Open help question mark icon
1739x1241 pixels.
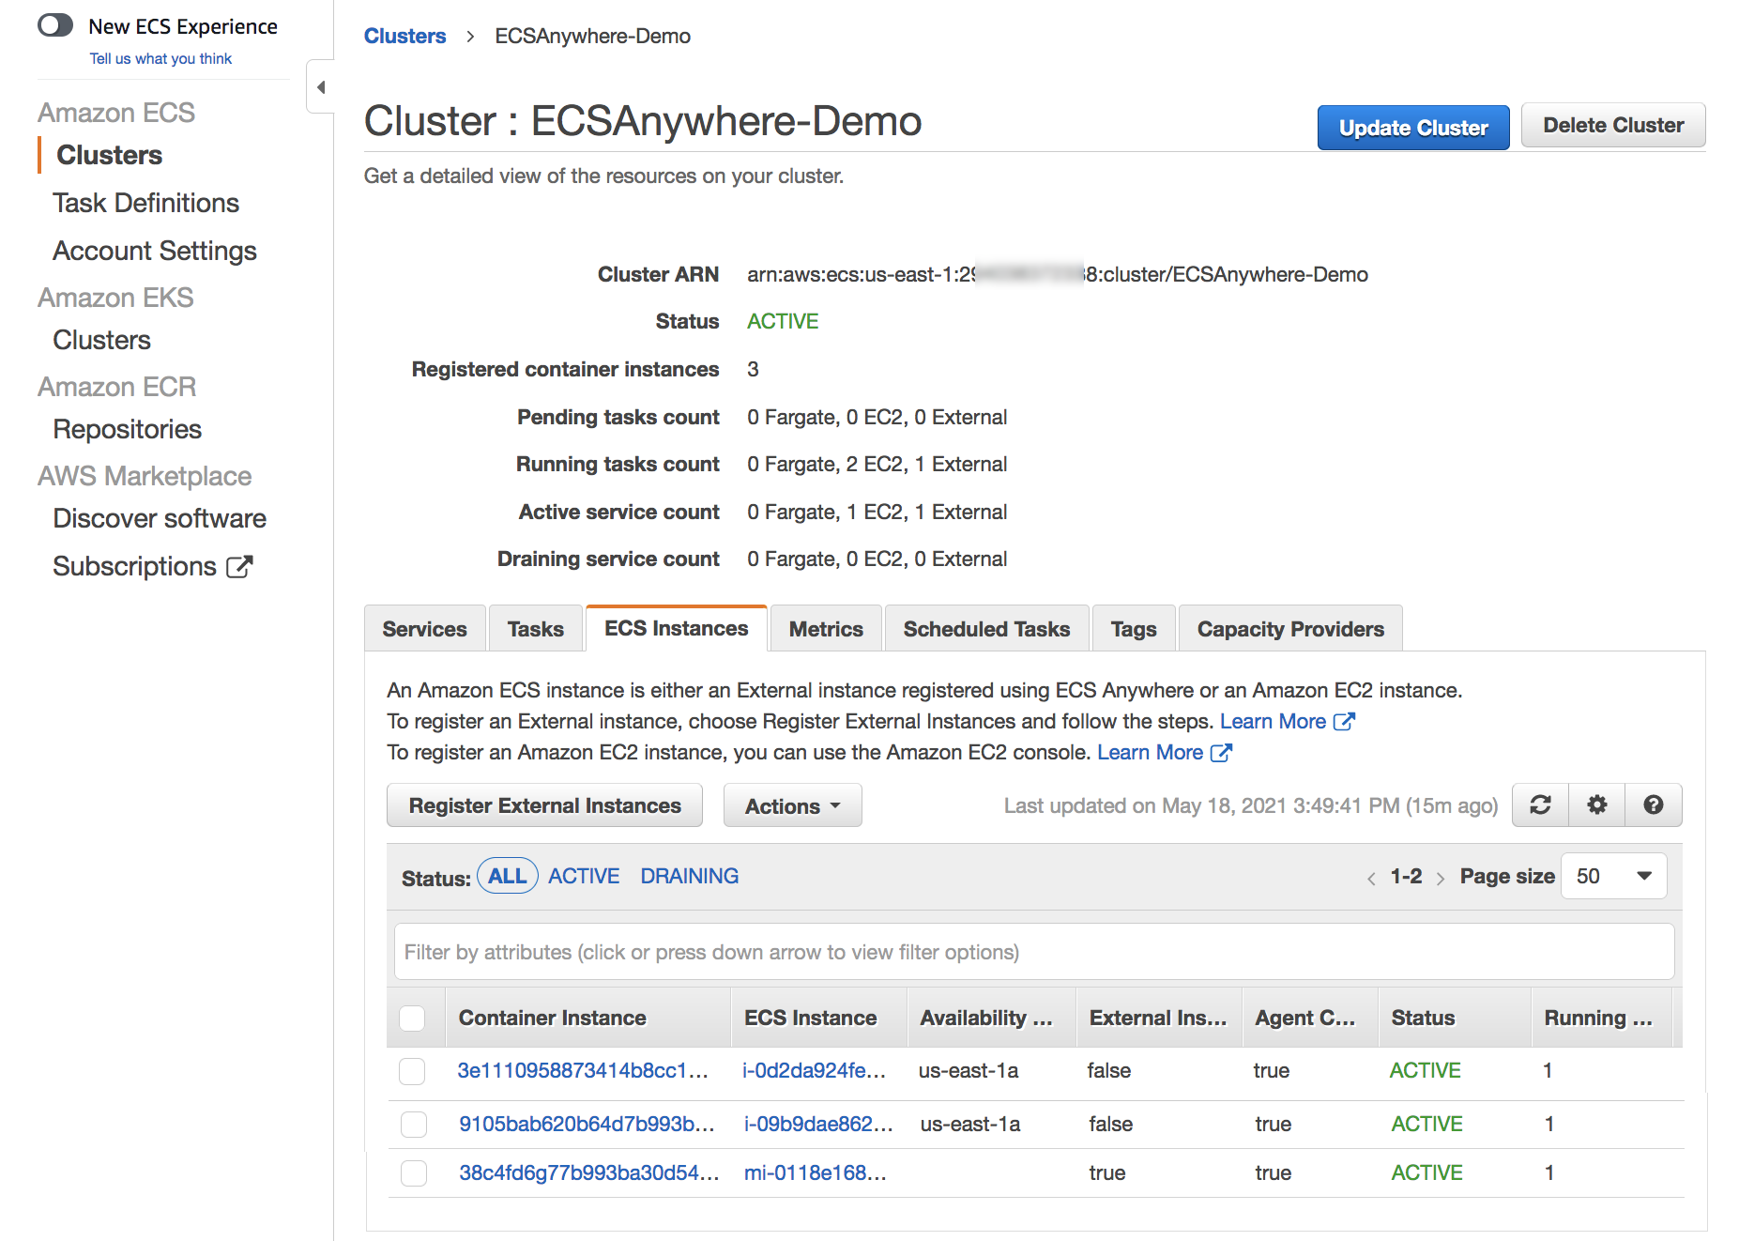pyautogui.click(x=1653, y=805)
